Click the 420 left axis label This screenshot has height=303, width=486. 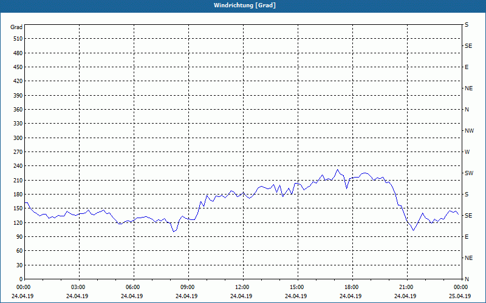point(18,81)
